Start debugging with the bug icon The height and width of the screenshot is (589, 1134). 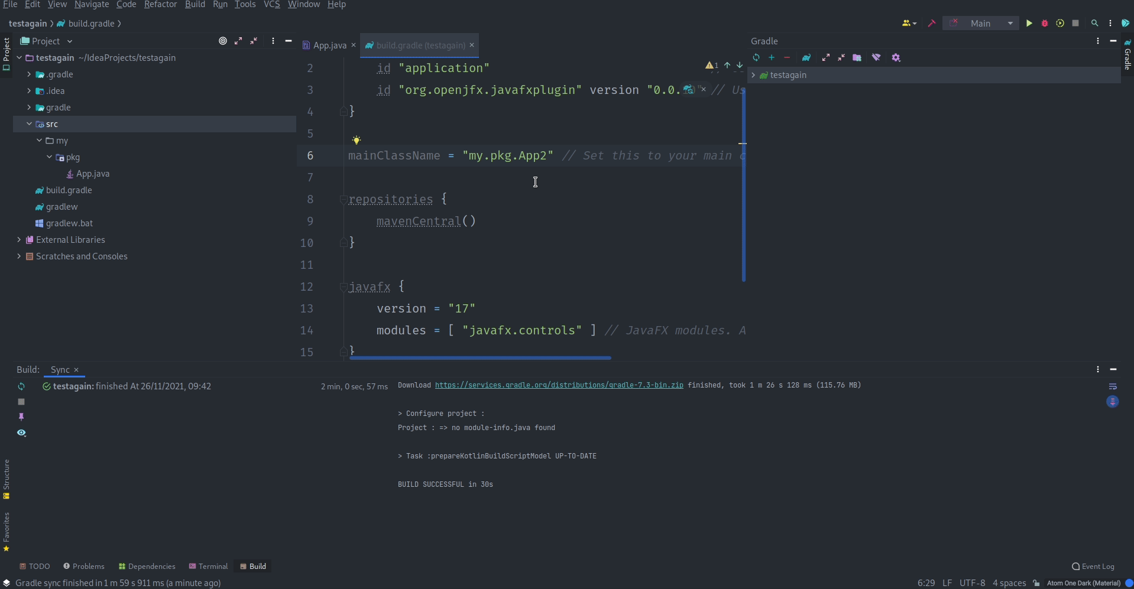click(1045, 23)
